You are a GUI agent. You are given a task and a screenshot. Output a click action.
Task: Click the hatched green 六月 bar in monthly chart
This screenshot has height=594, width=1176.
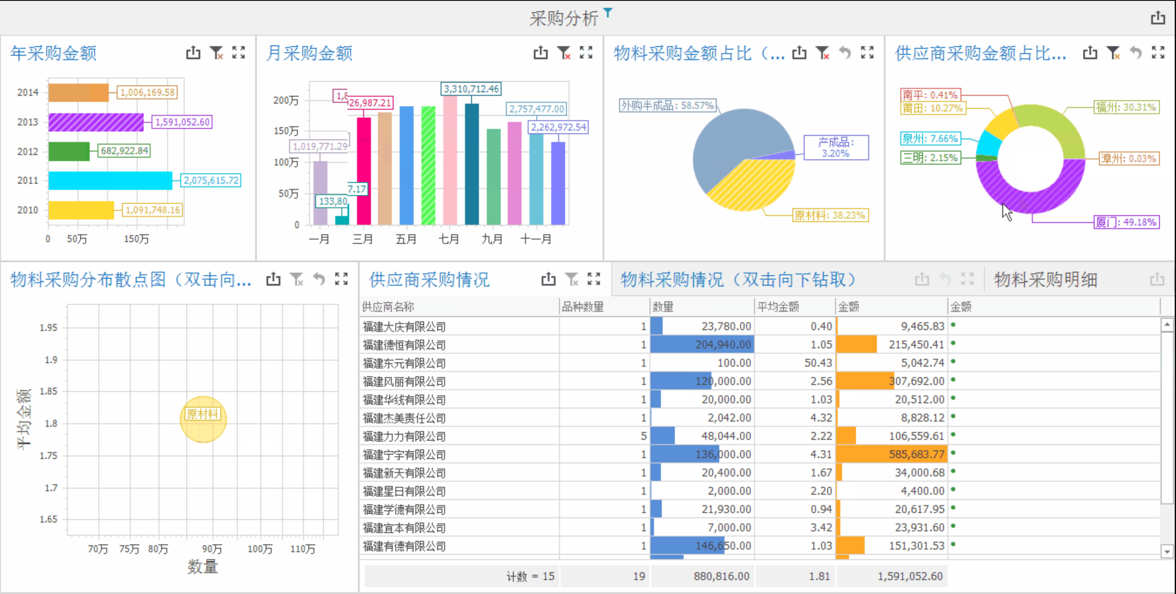tap(428, 165)
